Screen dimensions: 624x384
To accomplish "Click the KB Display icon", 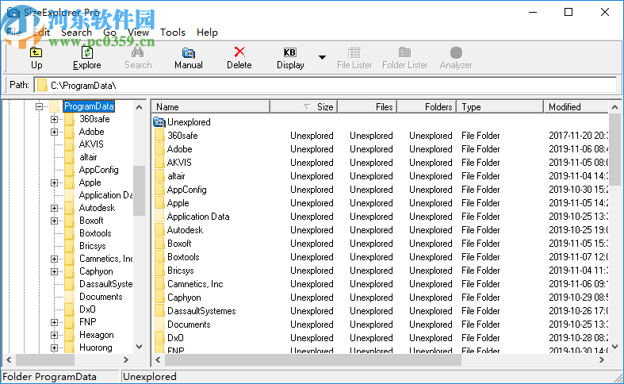I will click(289, 52).
